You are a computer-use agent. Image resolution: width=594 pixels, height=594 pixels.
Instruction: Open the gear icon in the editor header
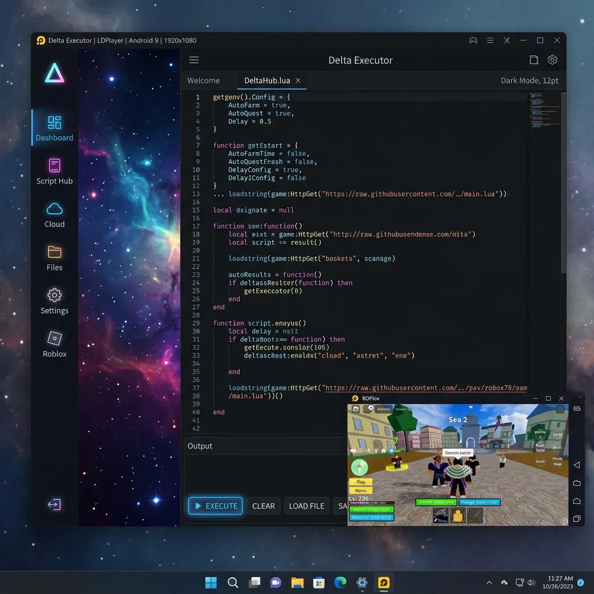tap(552, 60)
